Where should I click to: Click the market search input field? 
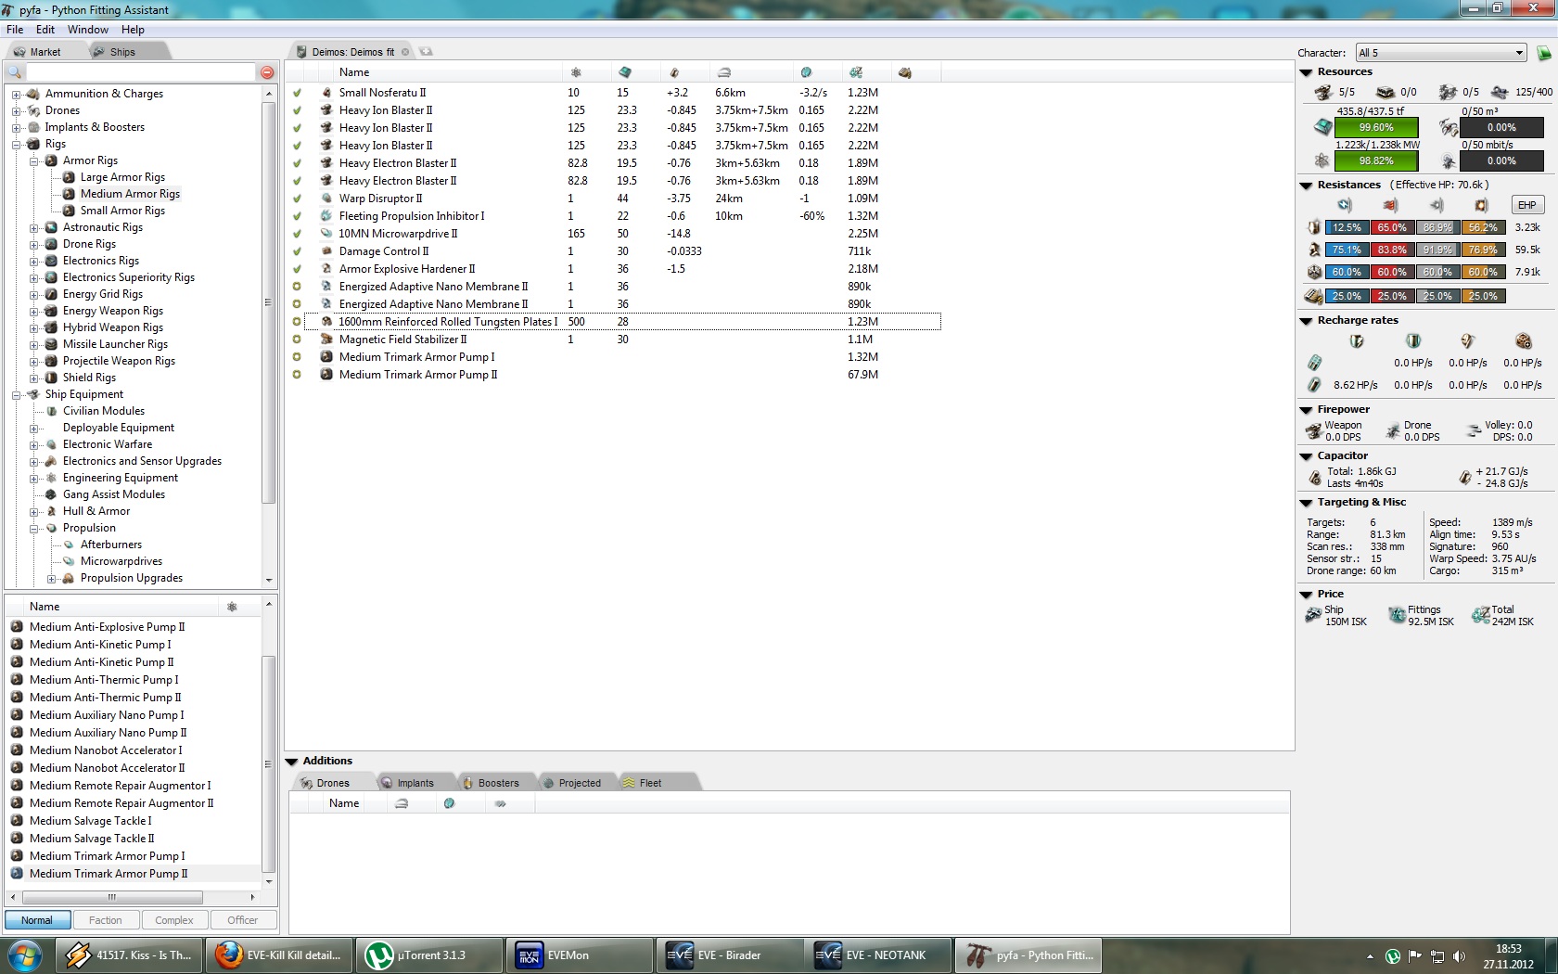[x=140, y=72]
